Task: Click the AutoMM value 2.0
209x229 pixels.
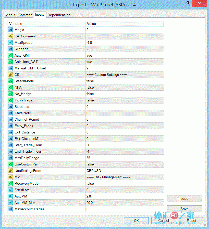Action: pos(89,196)
